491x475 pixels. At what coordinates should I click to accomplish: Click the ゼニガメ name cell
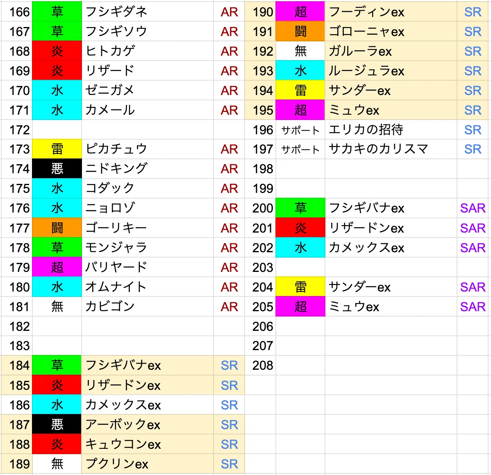click(148, 90)
